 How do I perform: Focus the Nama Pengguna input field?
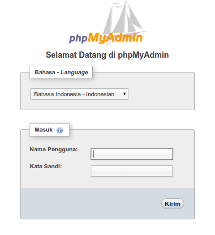[x=132, y=154]
